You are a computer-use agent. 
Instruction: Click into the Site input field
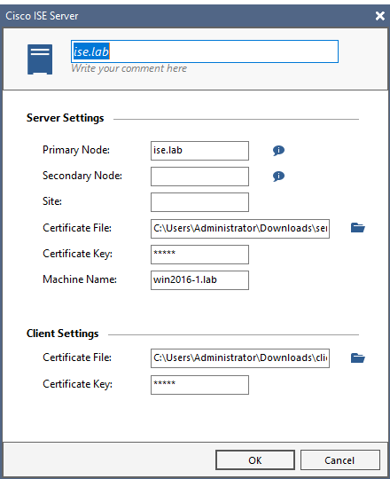click(x=200, y=202)
